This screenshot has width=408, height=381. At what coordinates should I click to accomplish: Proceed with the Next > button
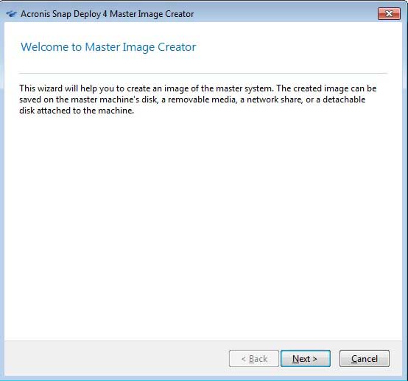tap(306, 359)
